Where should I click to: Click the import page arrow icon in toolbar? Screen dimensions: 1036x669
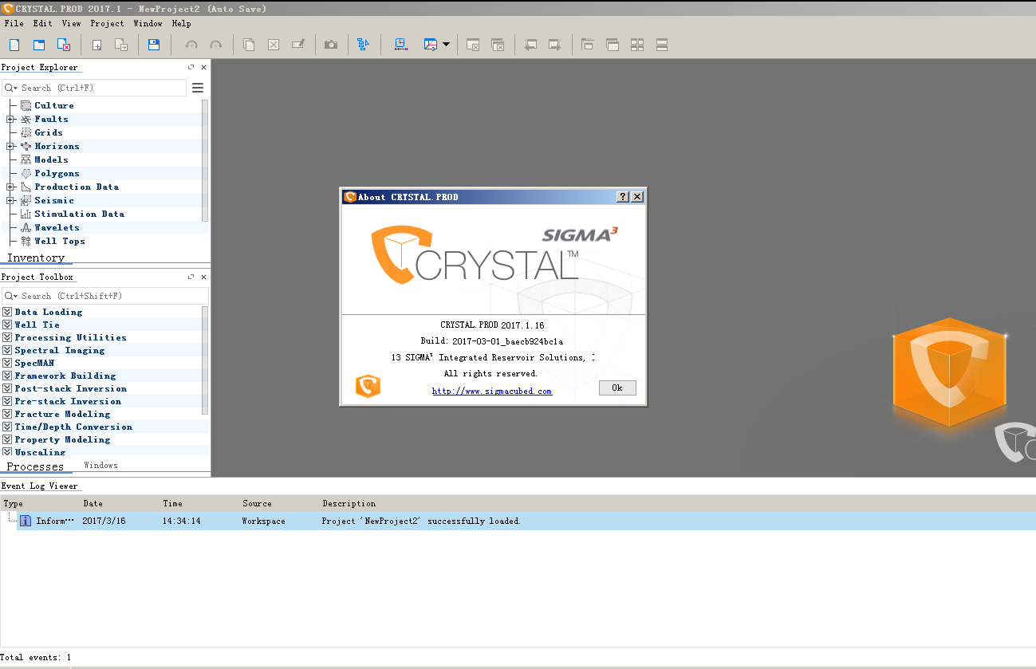pyautogui.click(x=121, y=45)
